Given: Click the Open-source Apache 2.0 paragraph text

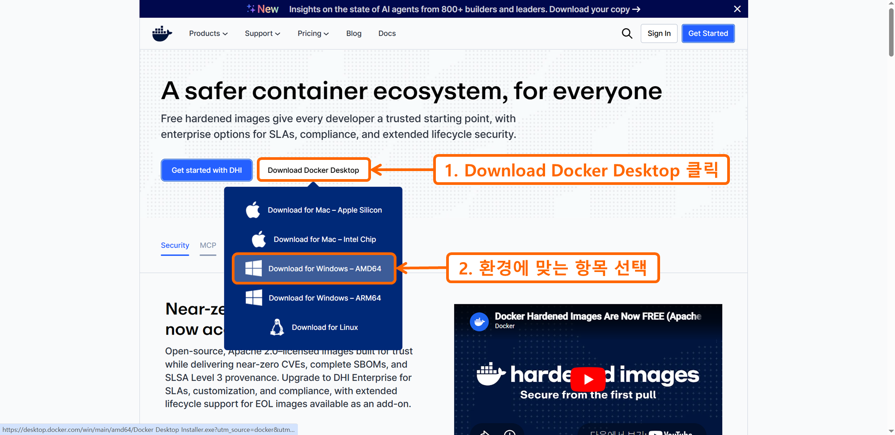Looking at the screenshot, I should (289, 377).
